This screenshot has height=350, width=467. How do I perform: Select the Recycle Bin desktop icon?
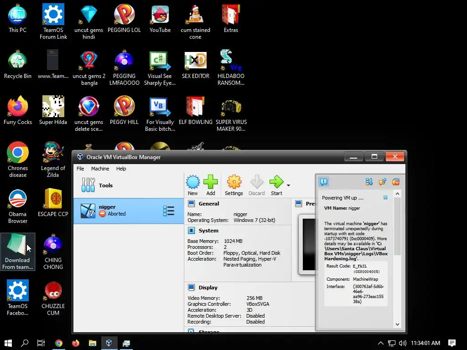[x=18, y=65]
